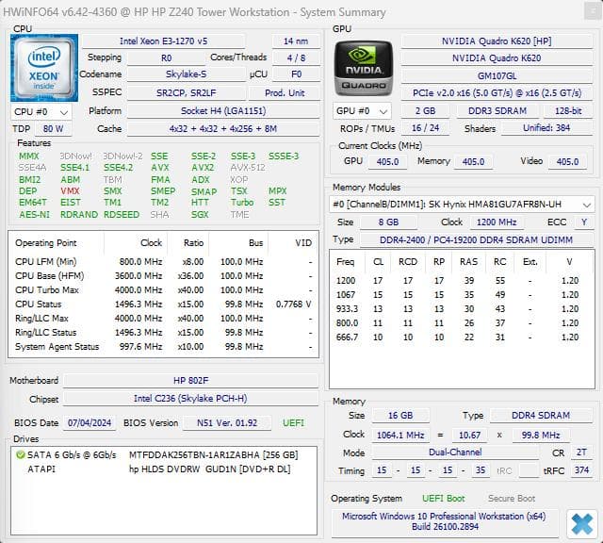Select the 666.7 frequency timing row
603x543 pixels.
(x=461, y=337)
